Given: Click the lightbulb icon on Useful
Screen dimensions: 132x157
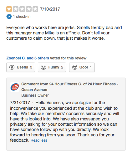Looking at the screenshot, I should coord(12,67).
